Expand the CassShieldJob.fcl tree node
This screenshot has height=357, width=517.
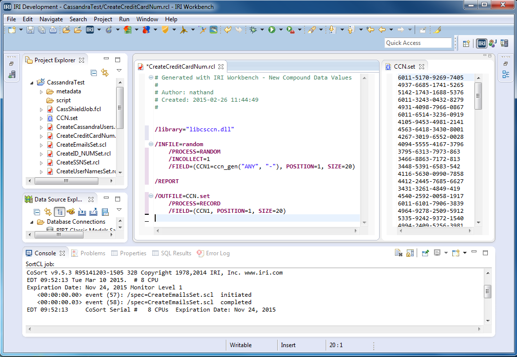coord(41,109)
